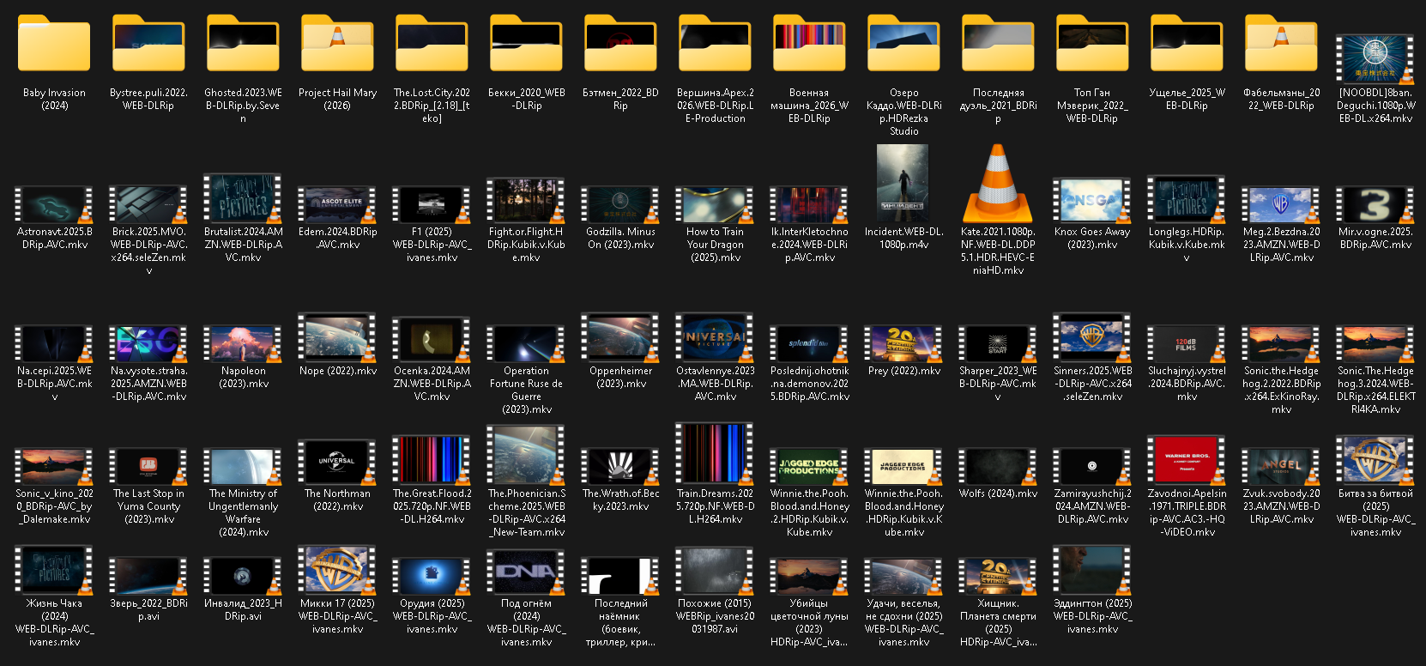
Task: Pick The Ministry of Ungentlemanly Warfare thumbnail
Action: tap(243, 466)
